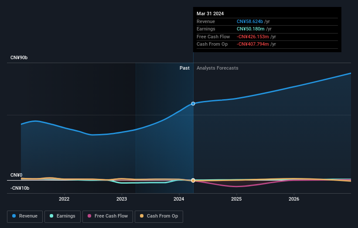358x228 pixels.
Task: Click the 2026 x-axis label
Action: [294, 199]
